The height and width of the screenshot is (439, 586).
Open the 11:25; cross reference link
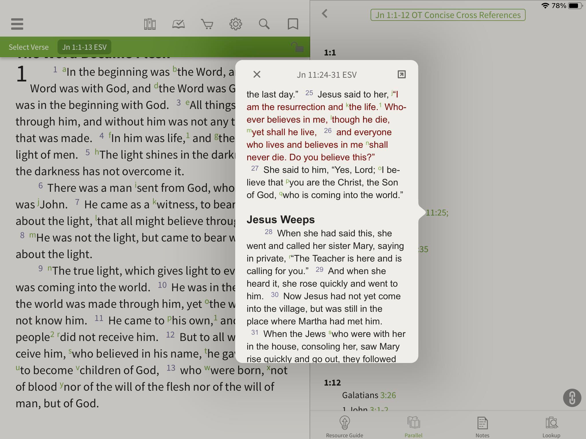tap(437, 213)
